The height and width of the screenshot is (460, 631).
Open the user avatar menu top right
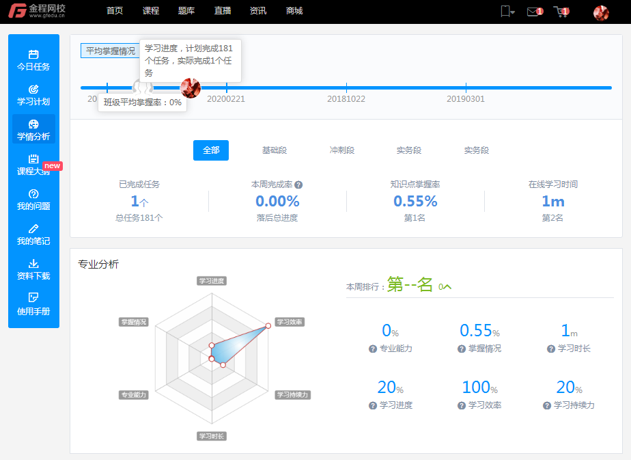pos(601,12)
